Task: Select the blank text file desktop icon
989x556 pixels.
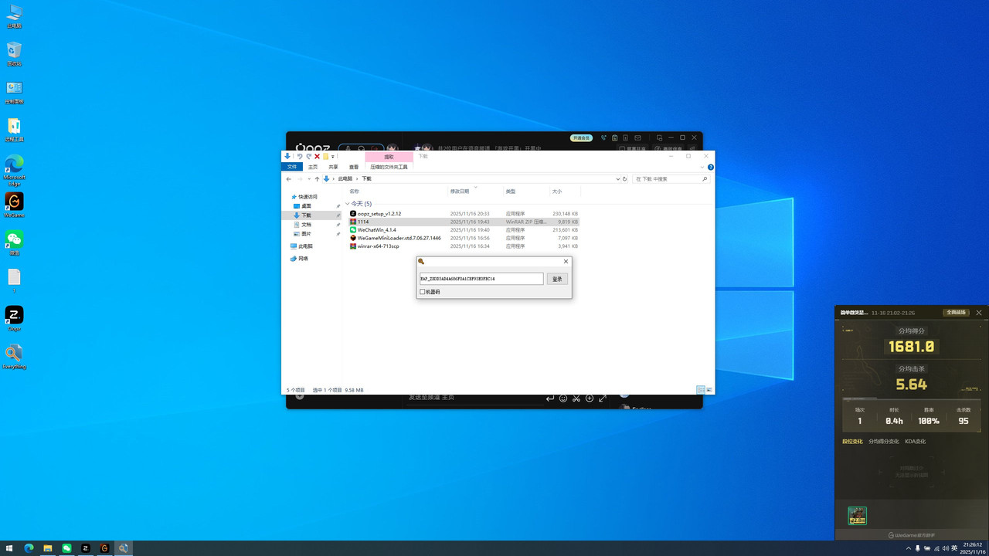Action: click(14, 280)
